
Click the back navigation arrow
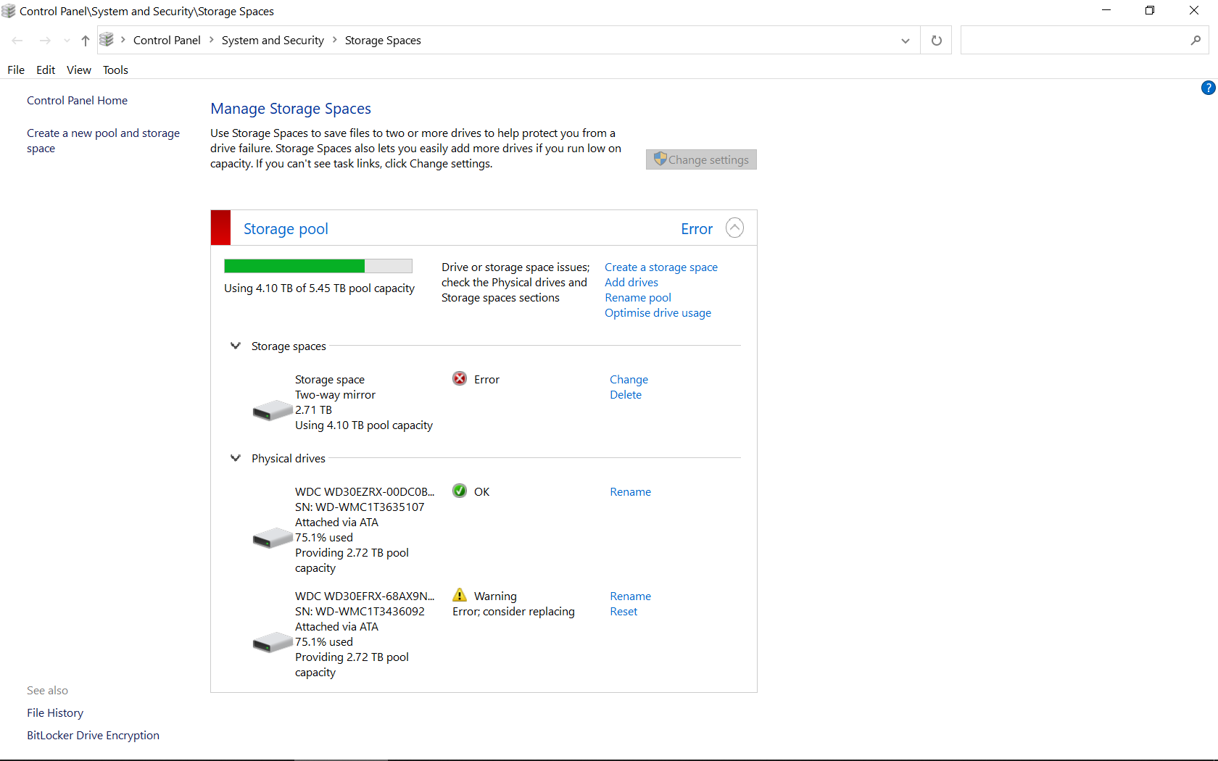(x=17, y=41)
